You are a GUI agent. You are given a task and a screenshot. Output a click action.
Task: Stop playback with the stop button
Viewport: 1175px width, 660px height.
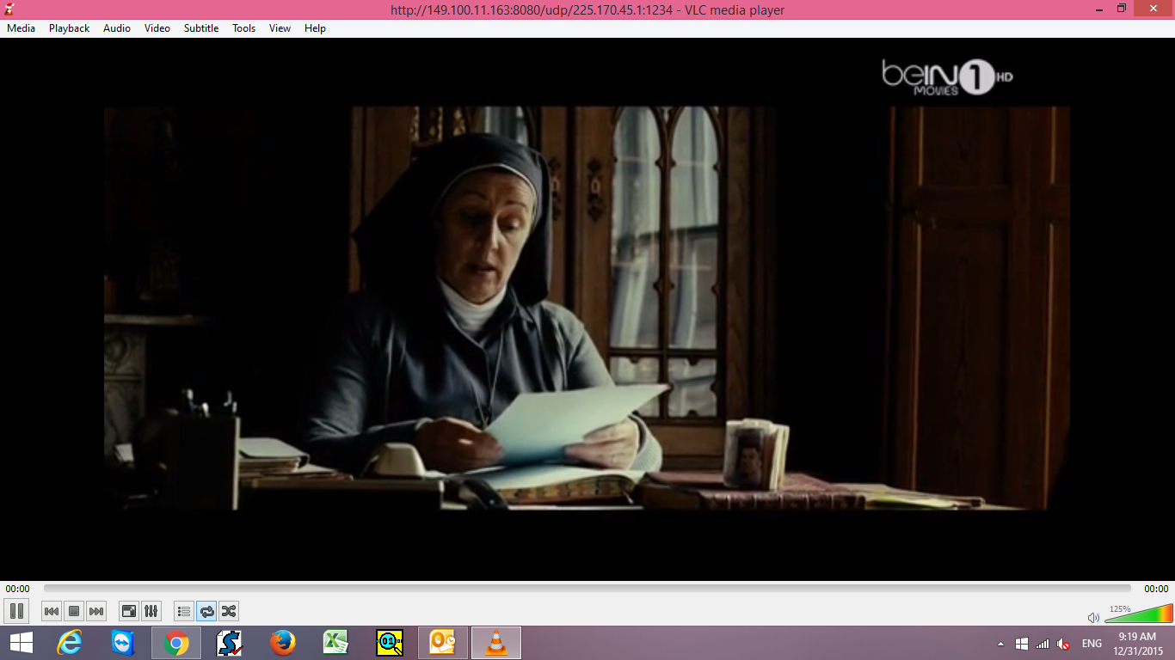[x=74, y=611]
